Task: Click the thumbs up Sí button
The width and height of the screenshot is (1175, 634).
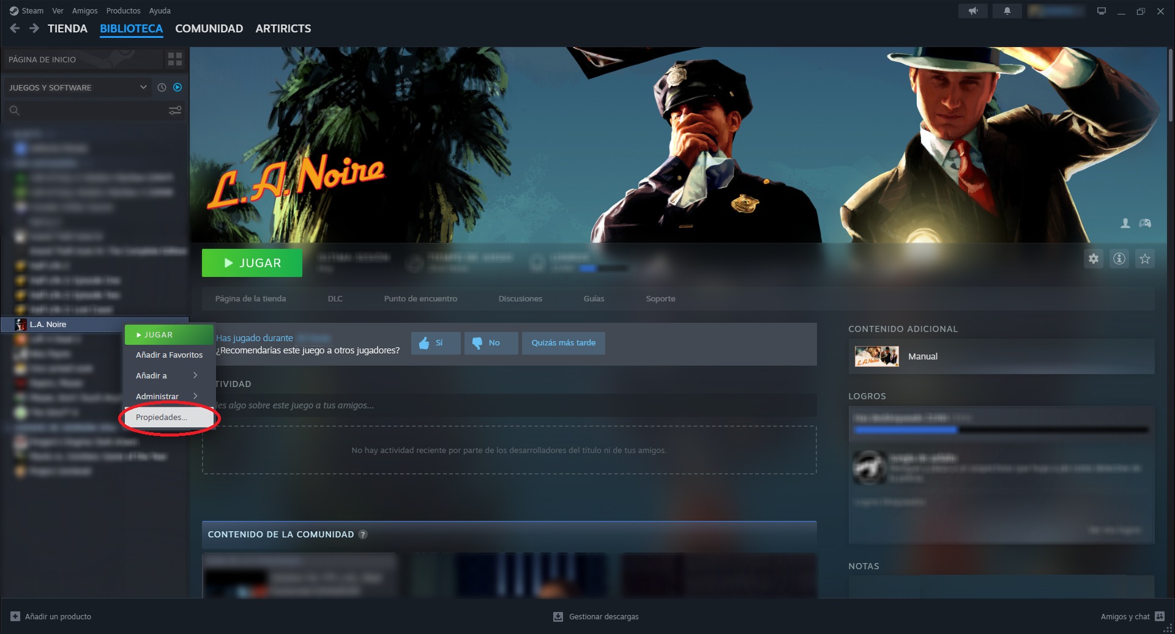Action: point(436,343)
